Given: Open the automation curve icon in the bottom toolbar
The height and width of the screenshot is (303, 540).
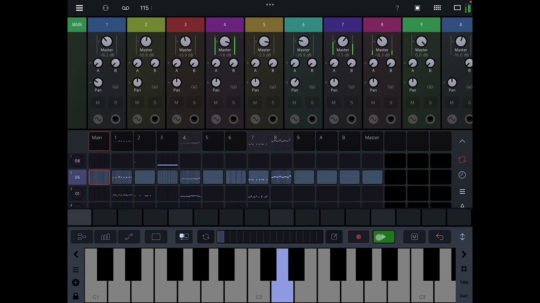Looking at the screenshot, I should point(129,237).
